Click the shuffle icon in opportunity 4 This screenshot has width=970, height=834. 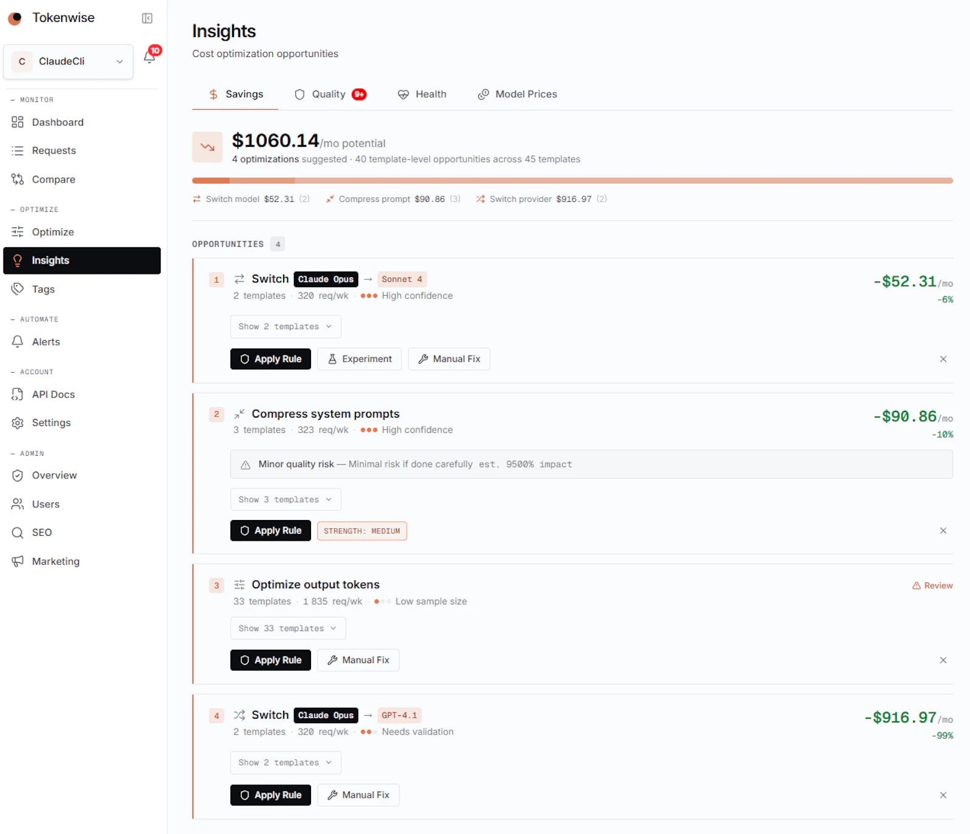[239, 715]
